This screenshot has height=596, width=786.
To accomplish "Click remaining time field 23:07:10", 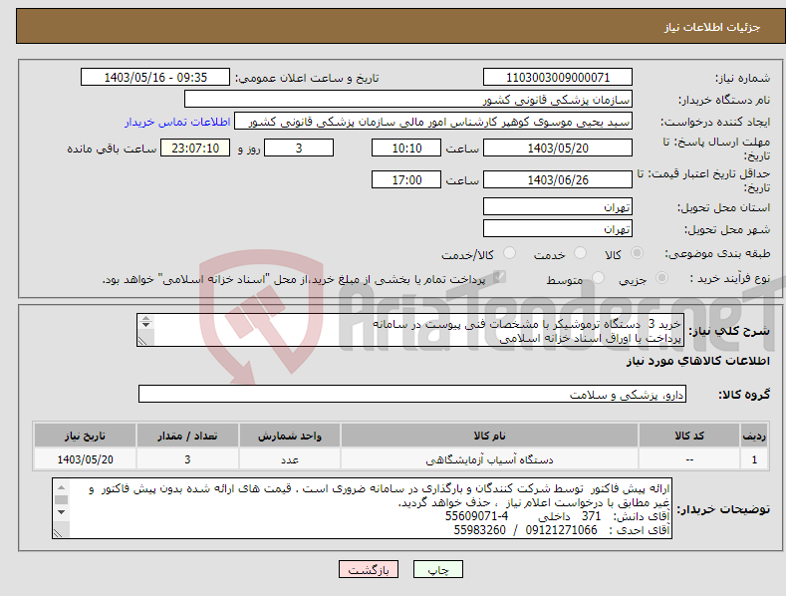I will pos(195,148).
